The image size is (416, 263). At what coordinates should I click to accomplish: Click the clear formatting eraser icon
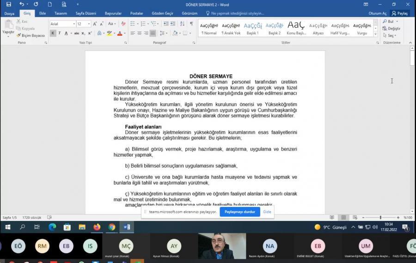[x=123, y=24]
